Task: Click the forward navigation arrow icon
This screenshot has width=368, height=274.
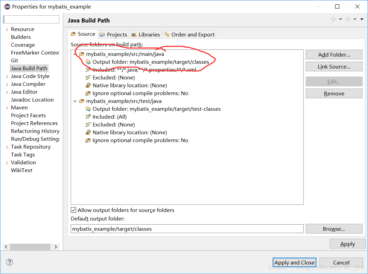Action: tap(348, 19)
